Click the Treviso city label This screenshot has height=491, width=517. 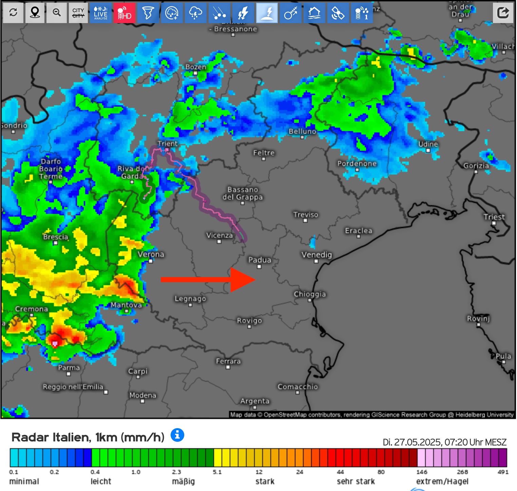coord(306,215)
